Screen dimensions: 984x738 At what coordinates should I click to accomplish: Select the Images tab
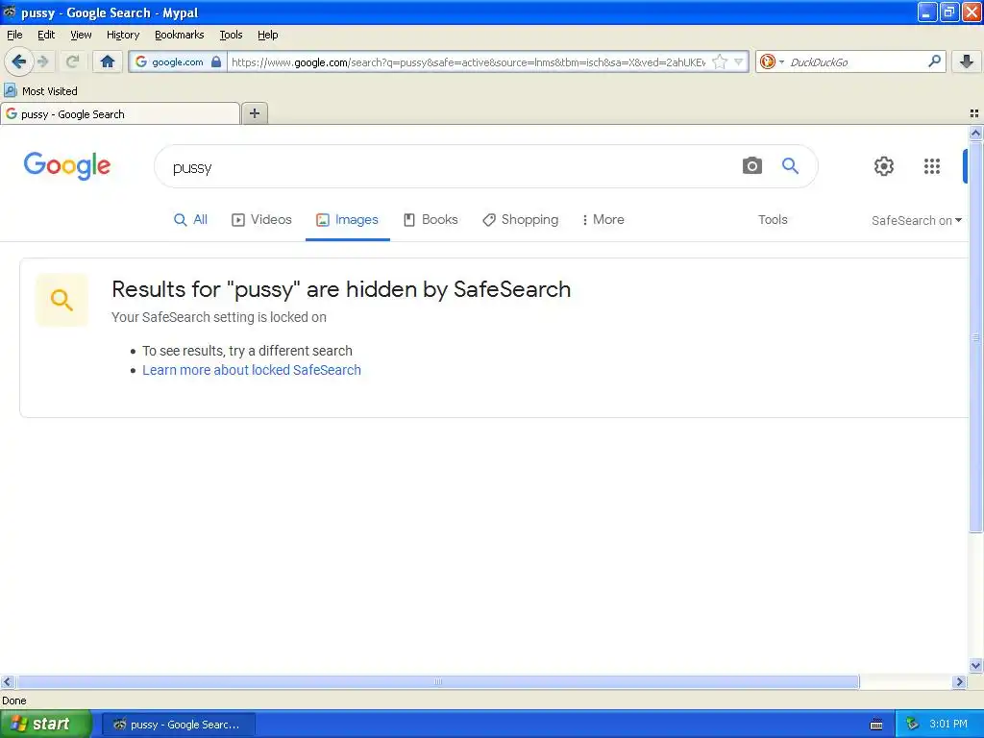347,220
